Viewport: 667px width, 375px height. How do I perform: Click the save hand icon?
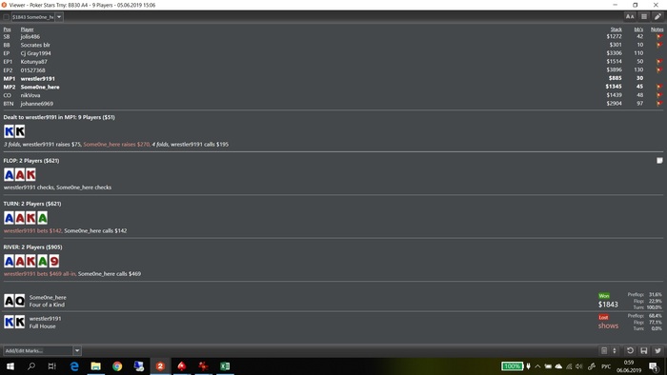tap(644, 350)
